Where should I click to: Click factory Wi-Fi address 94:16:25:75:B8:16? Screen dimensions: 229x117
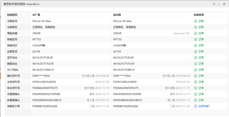(43, 70)
